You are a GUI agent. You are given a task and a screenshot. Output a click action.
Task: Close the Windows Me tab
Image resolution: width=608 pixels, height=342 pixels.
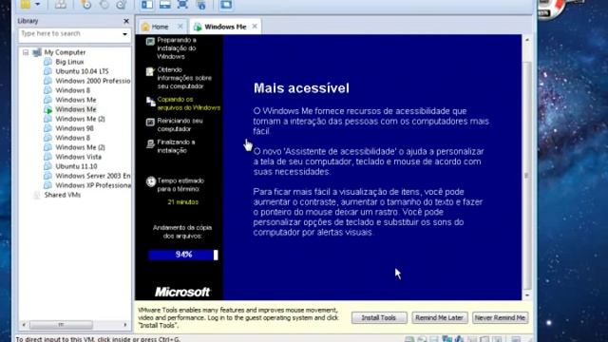coord(255,26)
